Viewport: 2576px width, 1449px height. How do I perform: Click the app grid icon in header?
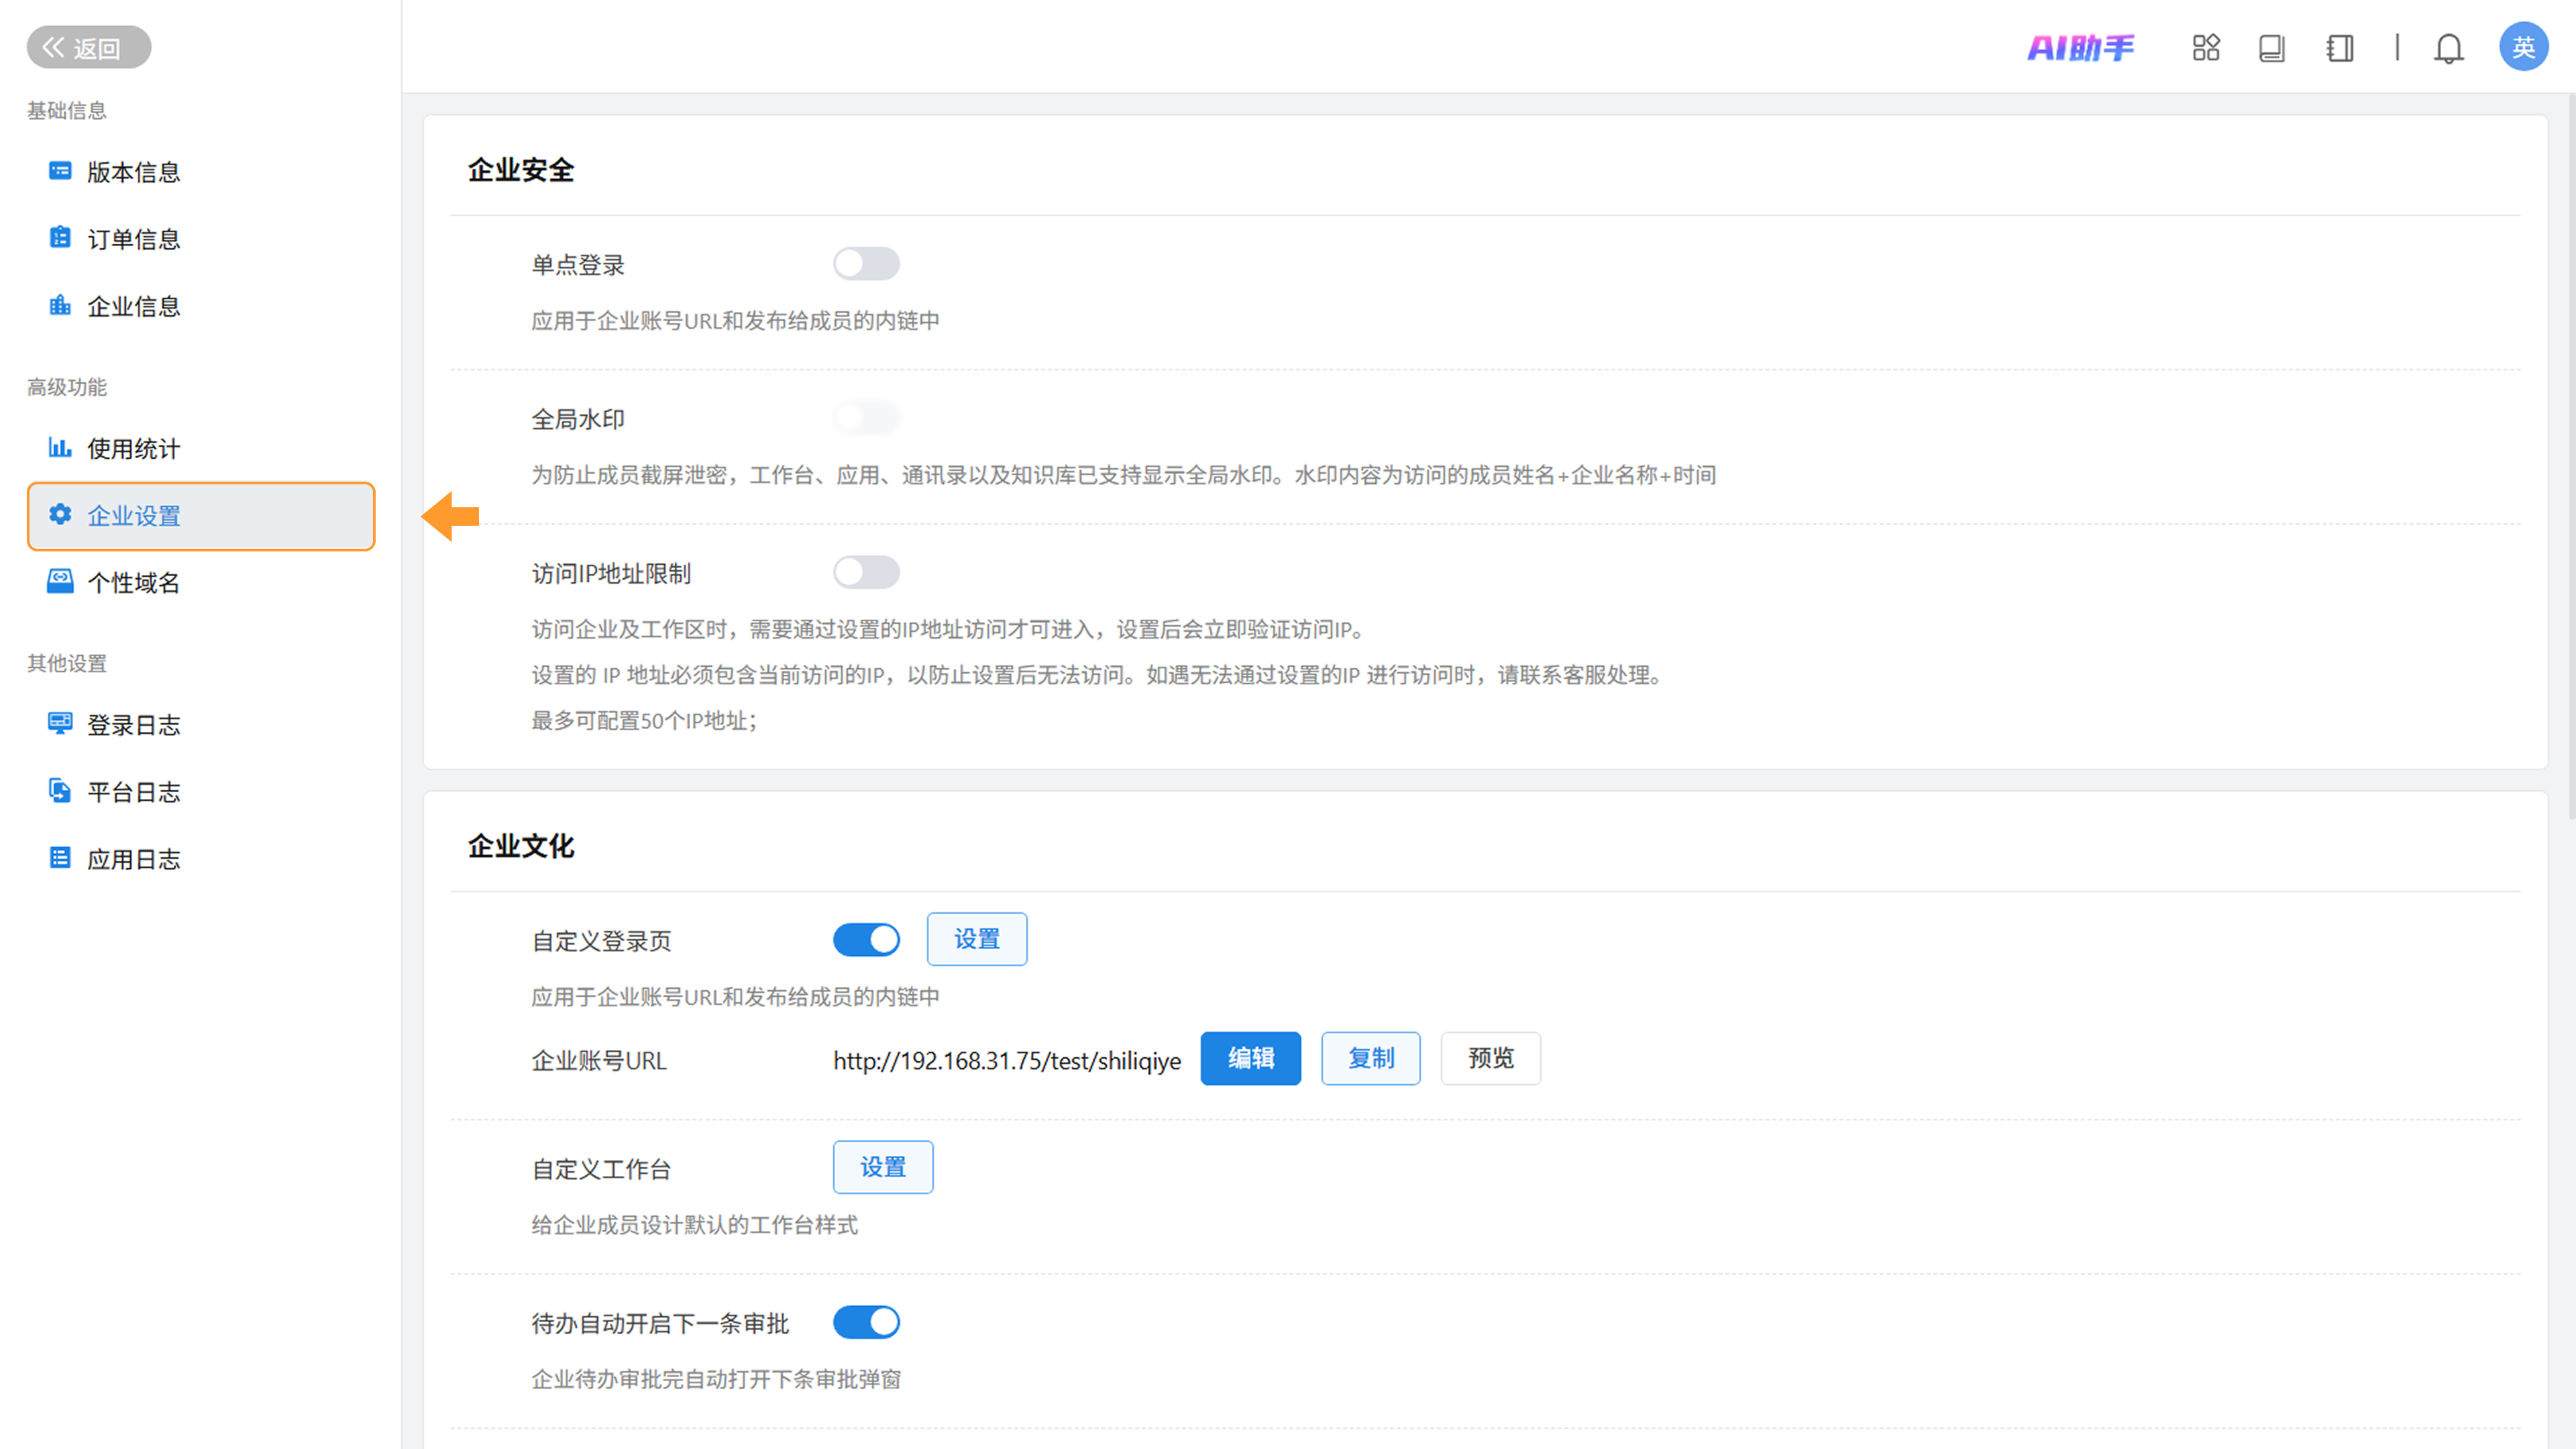tap(2205, 47)
